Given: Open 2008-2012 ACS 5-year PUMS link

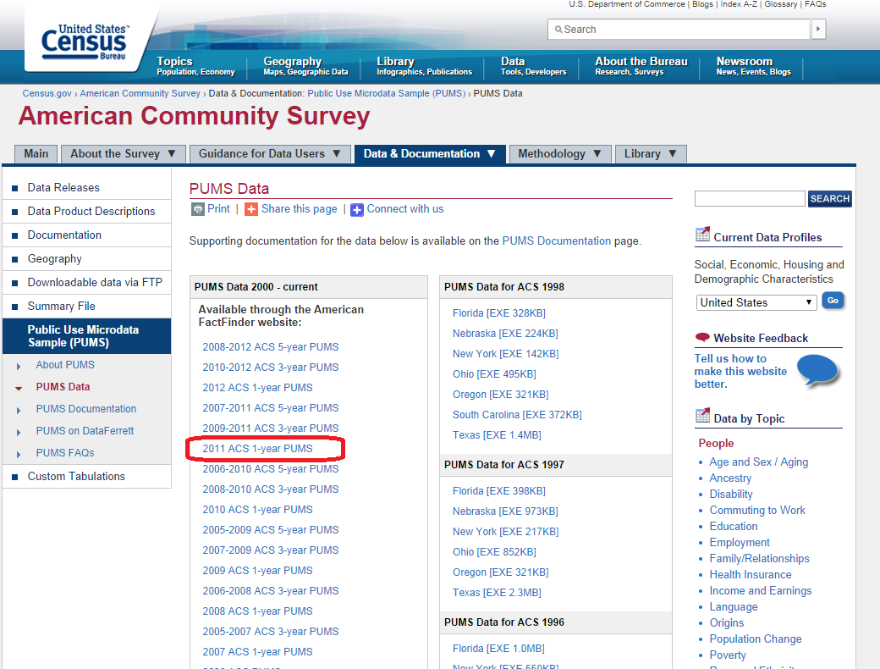Looking at the screenshot, I should click(271, 346).
